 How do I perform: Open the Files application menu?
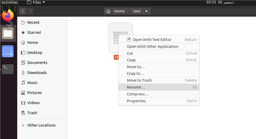pos(36,2)
